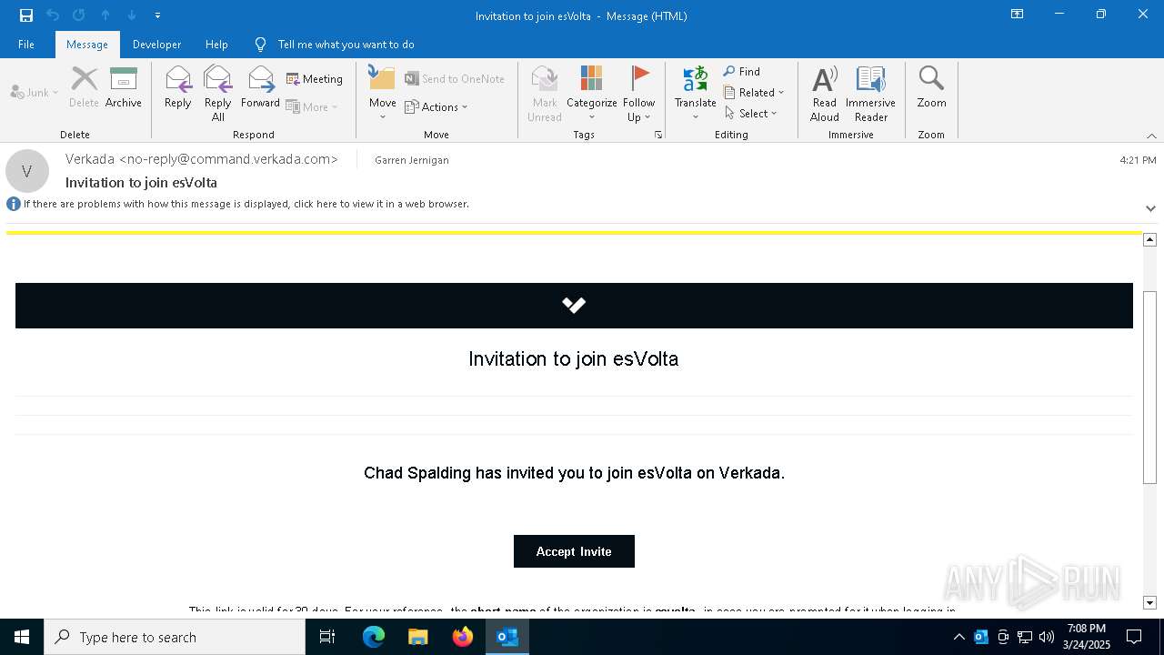Open the Help tab

[216, 45]
